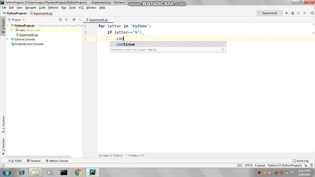Click the Stop process icon
This screenshot has width=315, height=177.
tap(305, 13)
